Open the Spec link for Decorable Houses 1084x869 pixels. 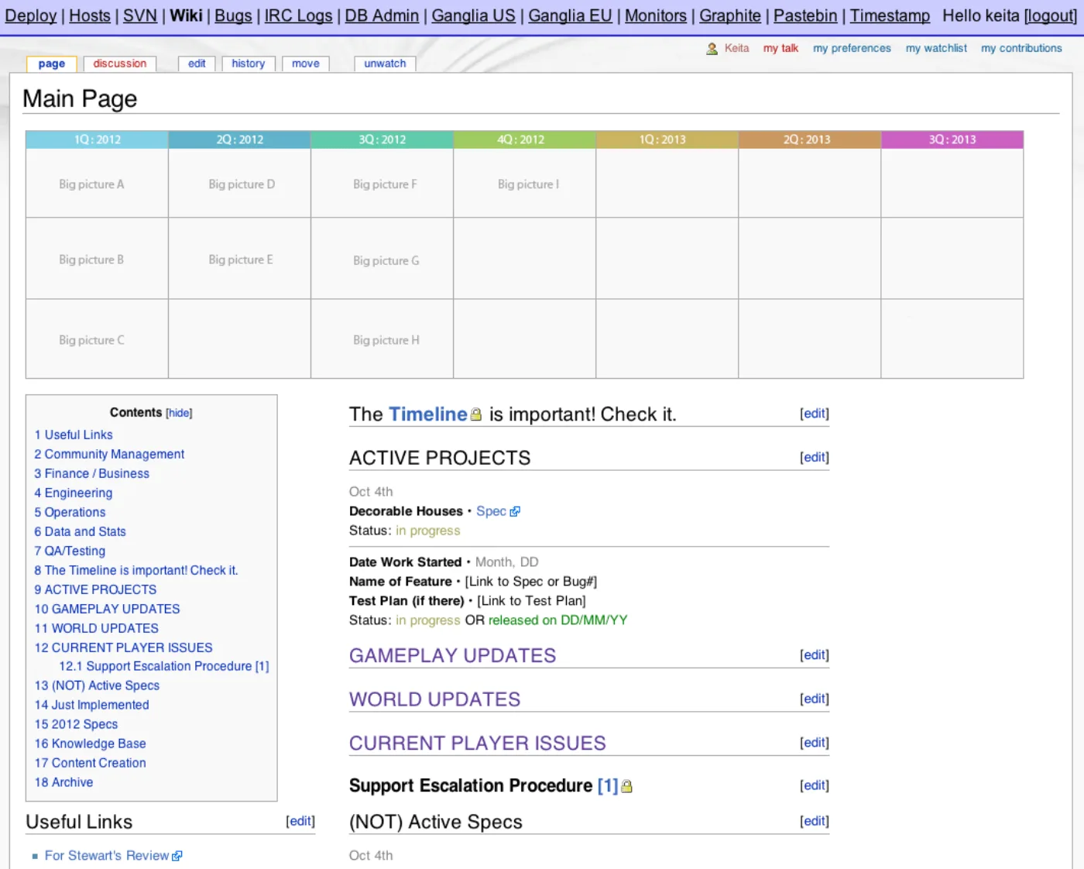pos(491,512)
